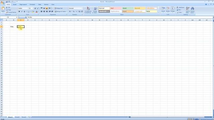
Task: Click the Grow Font icon
Action: coord(35,8)
